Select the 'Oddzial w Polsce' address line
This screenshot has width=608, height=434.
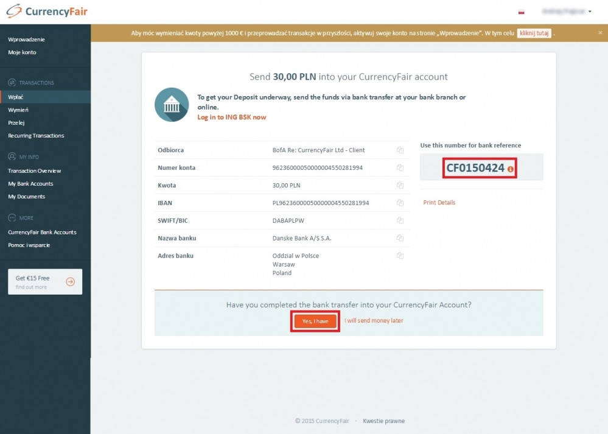point(295,256)
